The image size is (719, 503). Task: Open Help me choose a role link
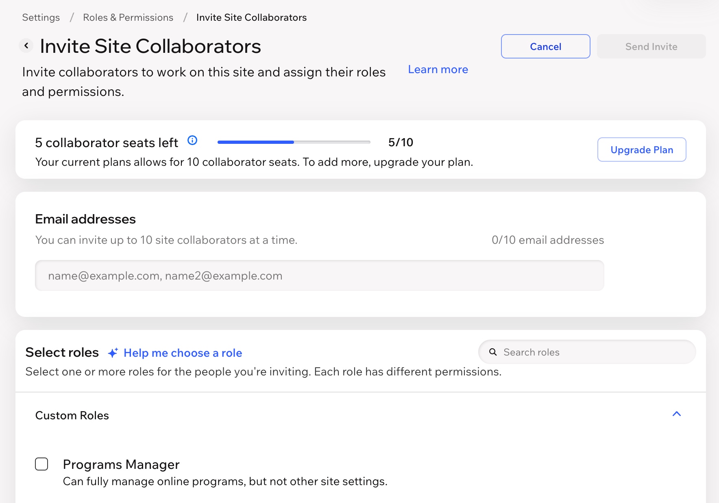pyautogui.click(x=183, y=353)
